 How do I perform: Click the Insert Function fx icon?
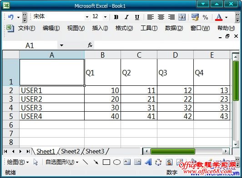[90, 45]
